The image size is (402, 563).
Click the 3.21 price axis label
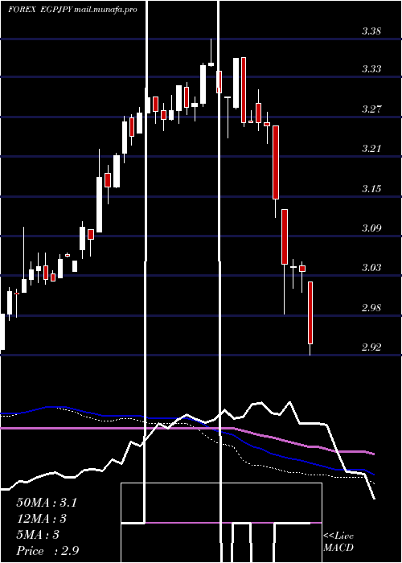click(371, 149)
